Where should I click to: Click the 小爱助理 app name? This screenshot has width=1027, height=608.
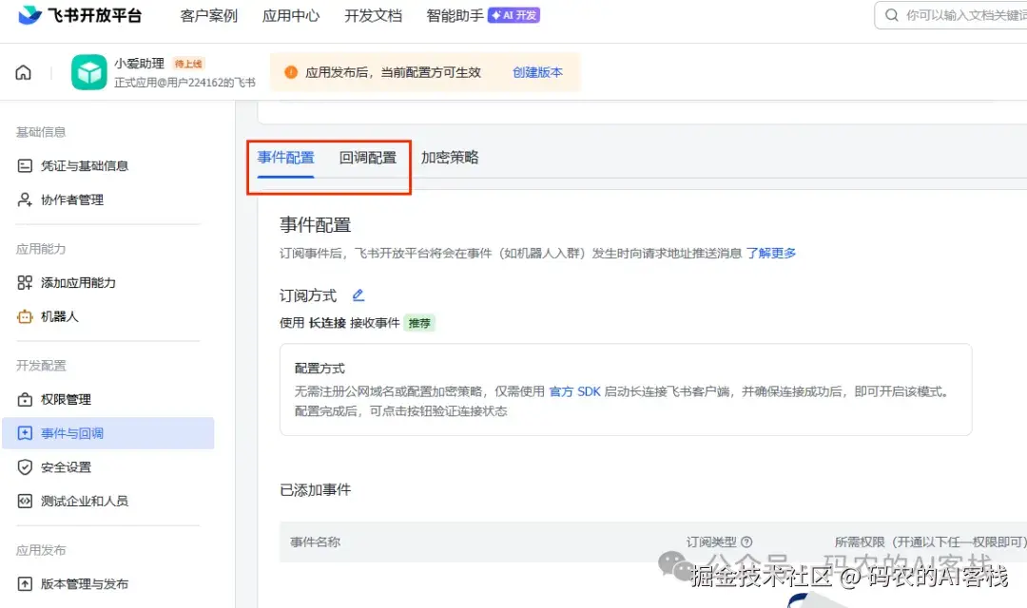click(139, 64)
